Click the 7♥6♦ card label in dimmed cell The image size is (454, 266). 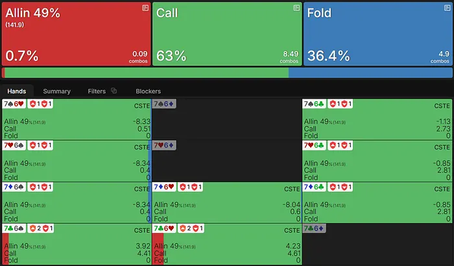(x=164, y=145)
